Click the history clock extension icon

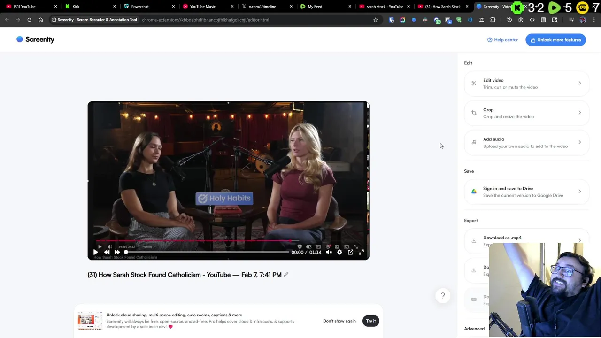coord(509,20)
